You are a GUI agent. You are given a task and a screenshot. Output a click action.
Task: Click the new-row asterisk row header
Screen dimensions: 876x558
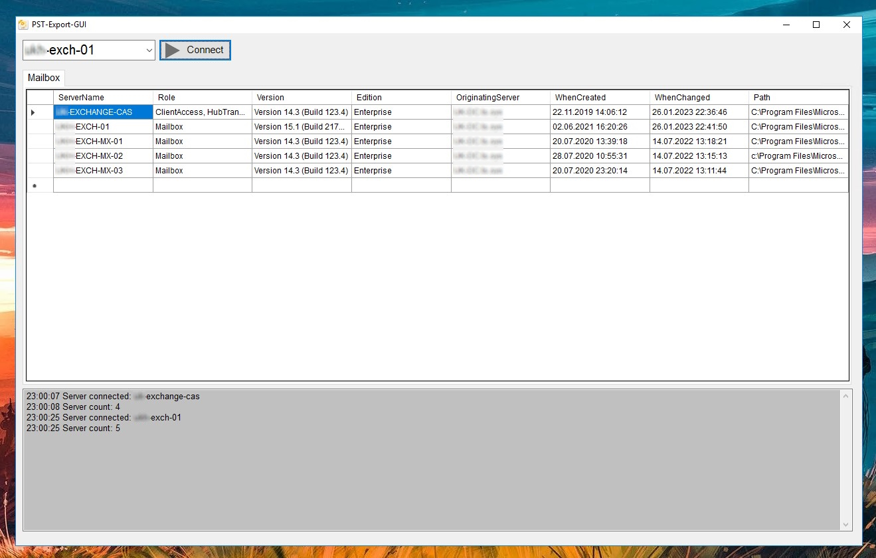(x=40, y=185)
